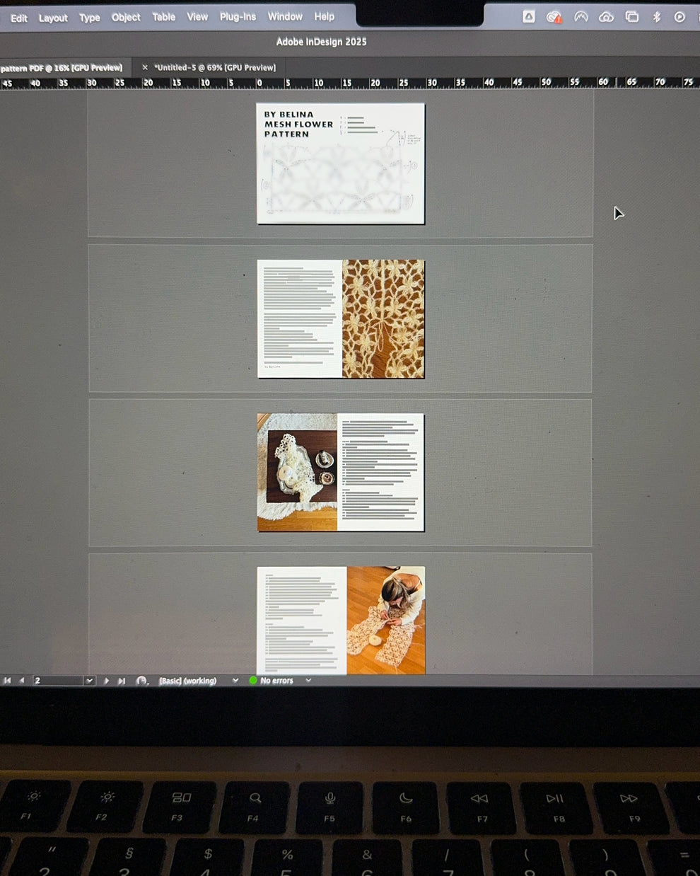Click the green preflight status indicator
The width and height of the screenshot is (700, 876).
[253, 681]
